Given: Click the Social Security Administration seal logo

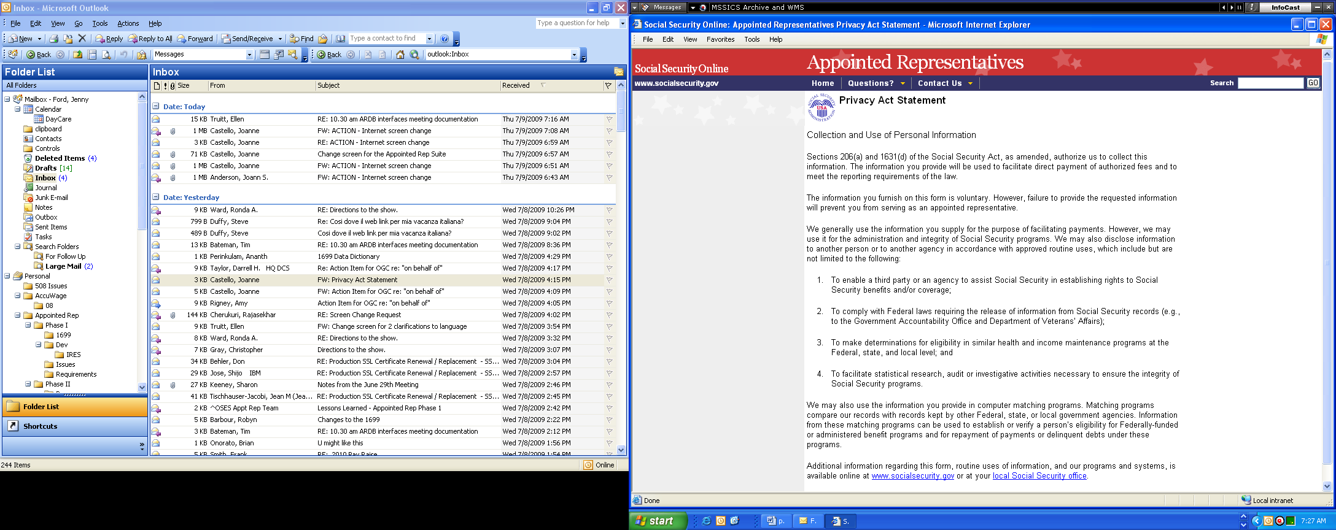Looking at the screenshot, I should click(x=821, y=107).
